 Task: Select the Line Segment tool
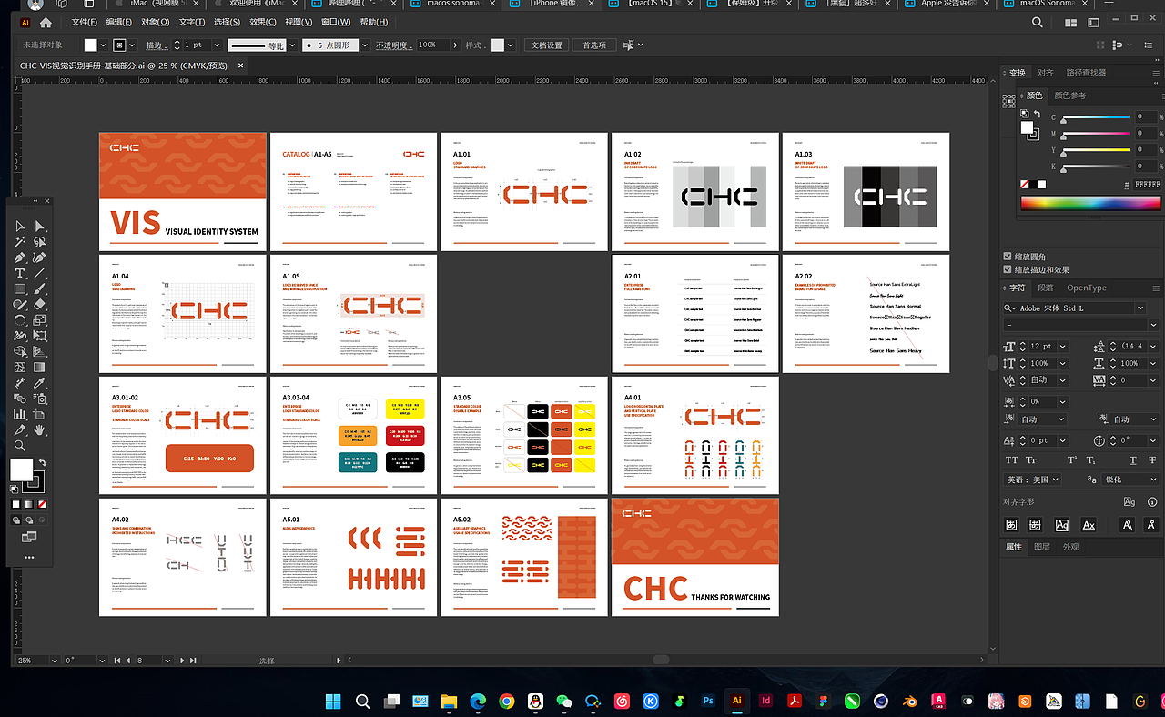pyautogui.click(x=40, y=273)
